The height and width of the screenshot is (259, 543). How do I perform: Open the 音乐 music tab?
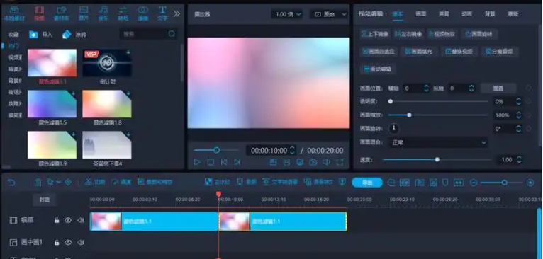(x=103, y=13)
